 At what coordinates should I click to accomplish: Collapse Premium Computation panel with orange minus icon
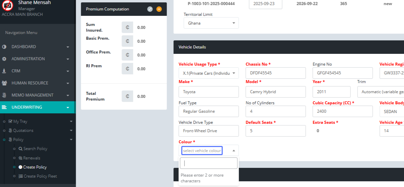[159, 9]
